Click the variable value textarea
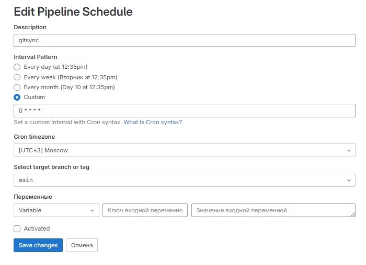366x265 pixels. 273,210
